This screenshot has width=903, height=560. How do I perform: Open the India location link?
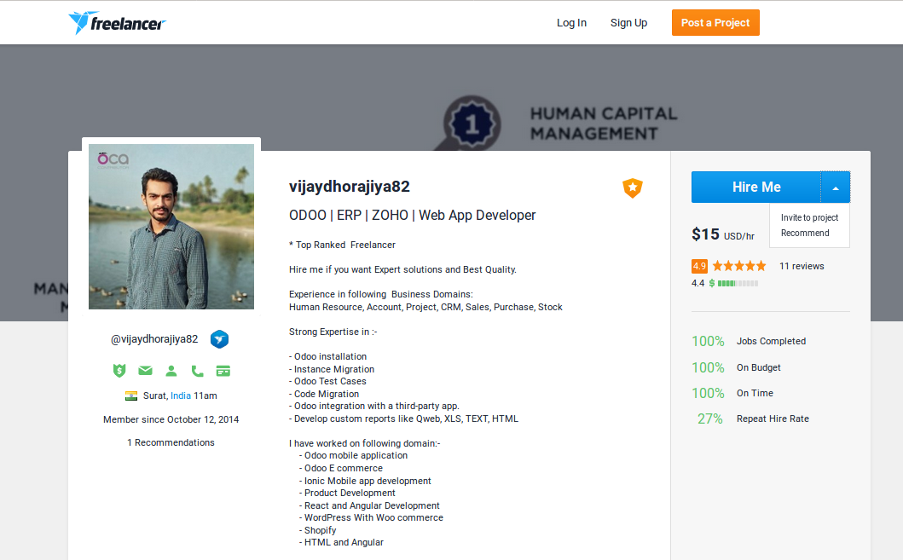click(x=180, y=396)
